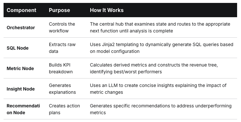241x122 pixels.
Task: Click the 'Extracts raw data' purpose cell
Action: (62, 48)
